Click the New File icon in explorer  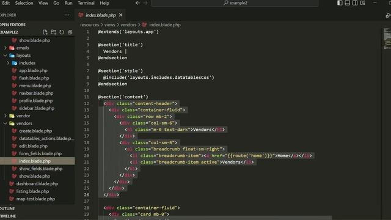coord(45,32)
